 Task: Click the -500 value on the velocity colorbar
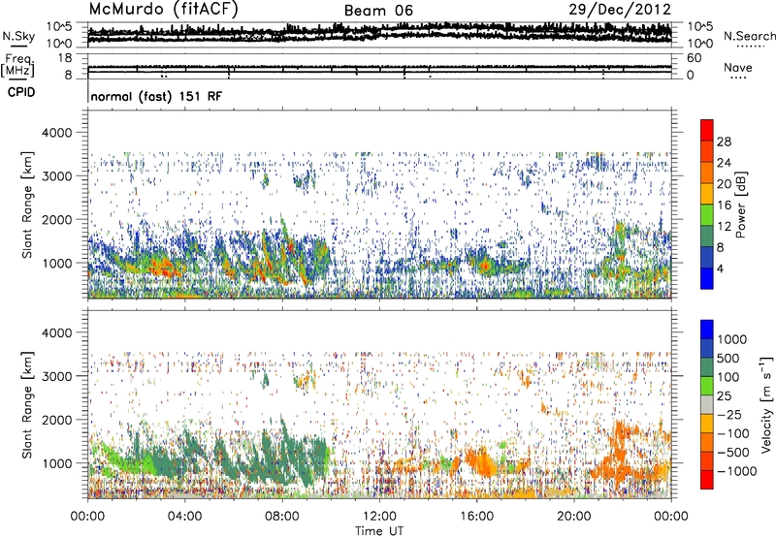pyautogui.click(x=732, y=452)
